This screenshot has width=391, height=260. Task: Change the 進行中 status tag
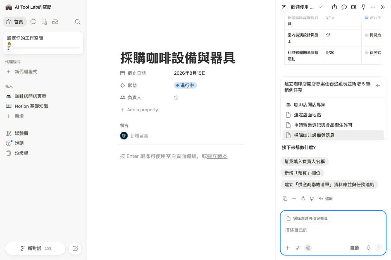[185, 85]
